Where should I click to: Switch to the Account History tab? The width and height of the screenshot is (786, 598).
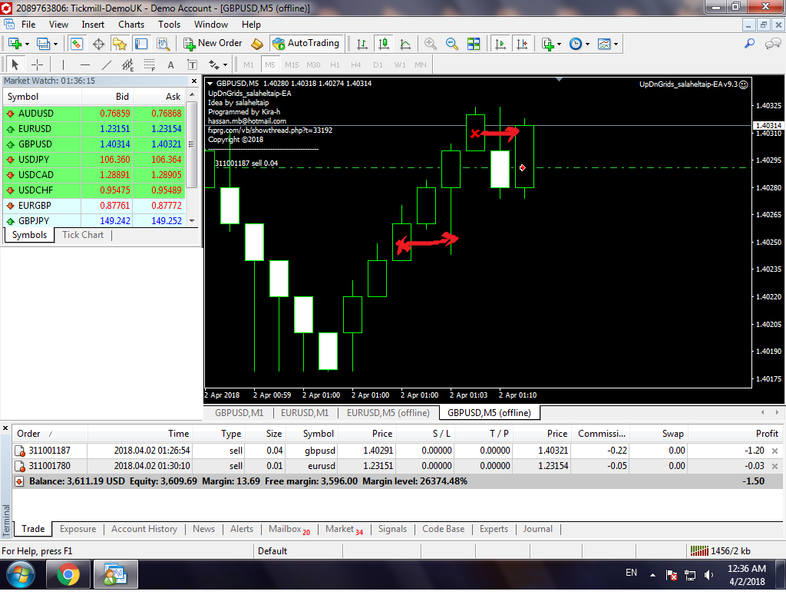click(x=144, y=529)
